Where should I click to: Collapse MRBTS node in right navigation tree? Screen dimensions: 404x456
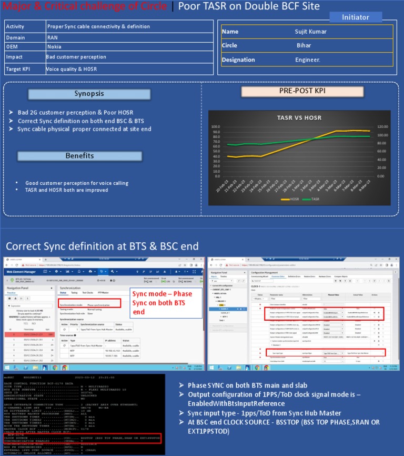(x=213, y=293)
